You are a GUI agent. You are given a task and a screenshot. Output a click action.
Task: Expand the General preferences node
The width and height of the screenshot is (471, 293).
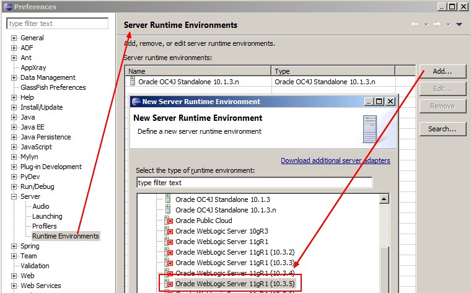[14, 38]
